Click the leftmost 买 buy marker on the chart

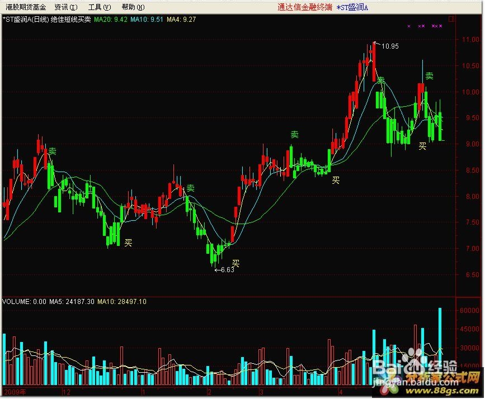pyautogui.click(x=128, y=241)
